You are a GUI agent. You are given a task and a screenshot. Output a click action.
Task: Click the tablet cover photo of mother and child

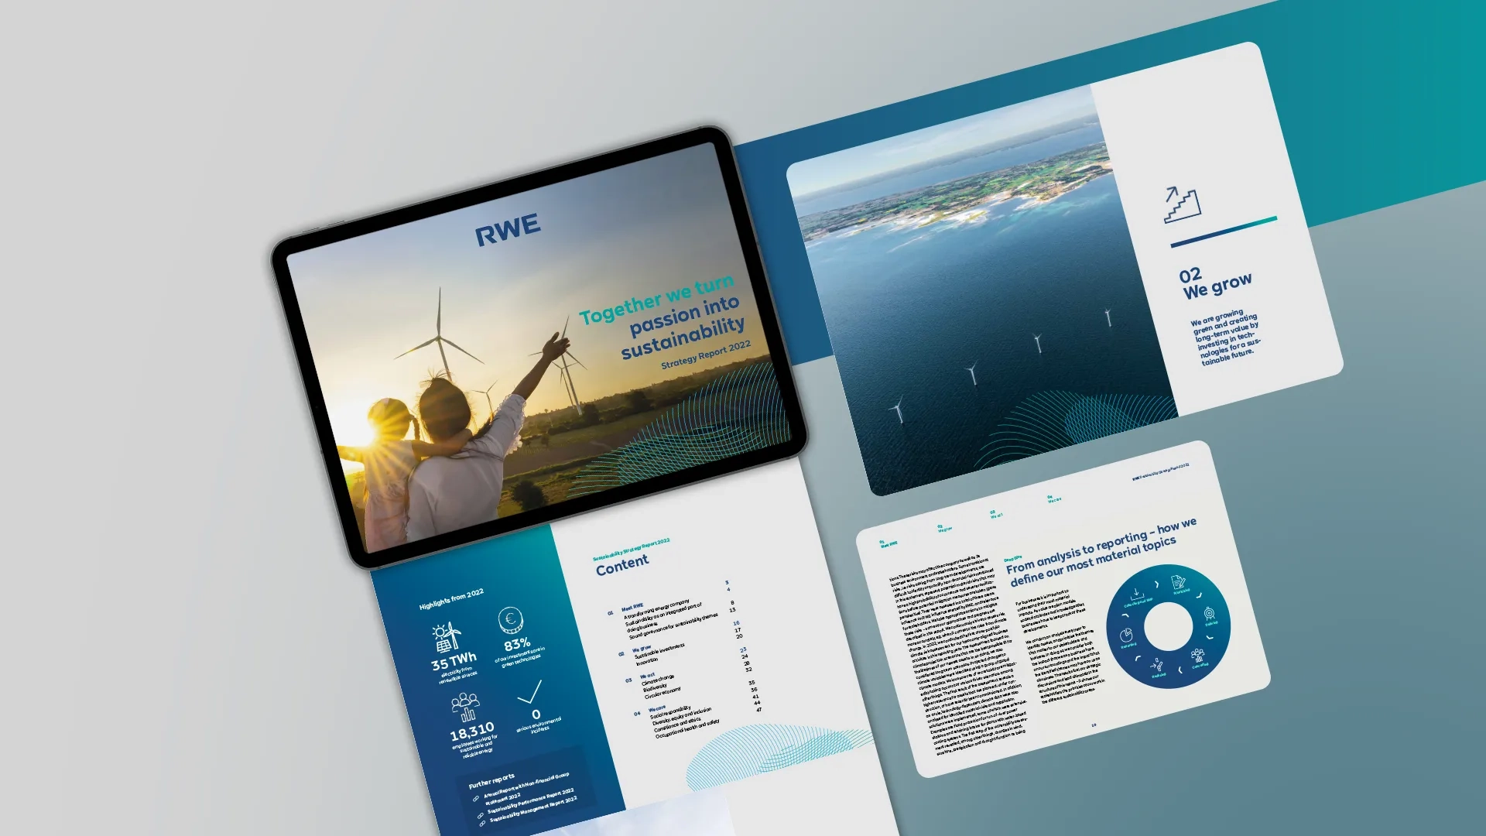click(539, 346)
